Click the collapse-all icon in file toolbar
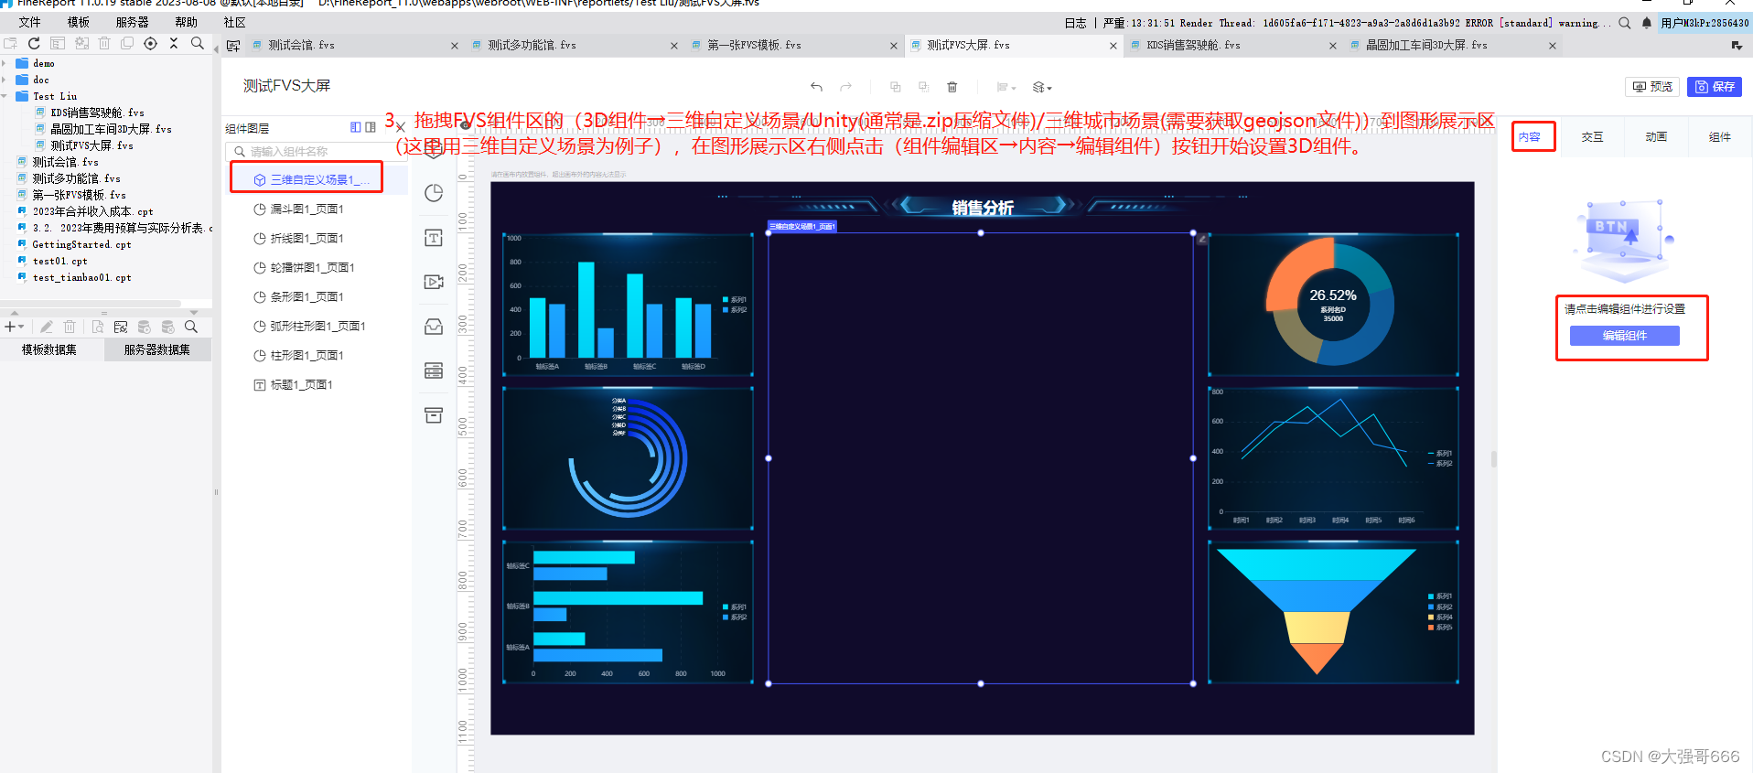This screenshot has width=1753, height=773. pos(174,43)
